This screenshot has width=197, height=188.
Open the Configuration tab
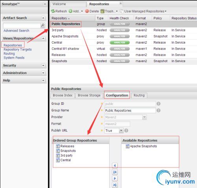117,95
